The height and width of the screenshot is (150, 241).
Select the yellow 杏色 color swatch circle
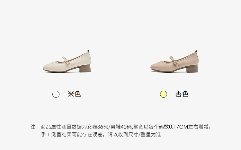(x=163, y=94)
